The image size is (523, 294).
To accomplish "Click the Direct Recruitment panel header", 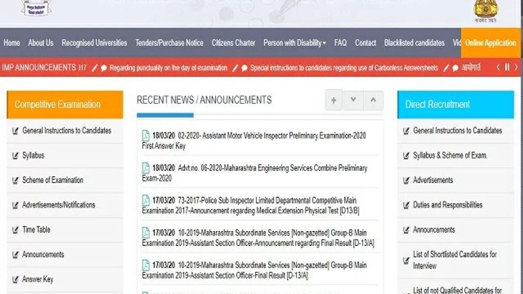I will pyautogui.click(x=455, y=105).
